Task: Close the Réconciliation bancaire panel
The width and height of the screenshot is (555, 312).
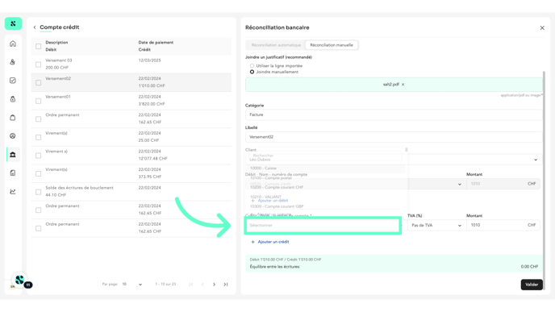Action: click(x=542, y=27)
